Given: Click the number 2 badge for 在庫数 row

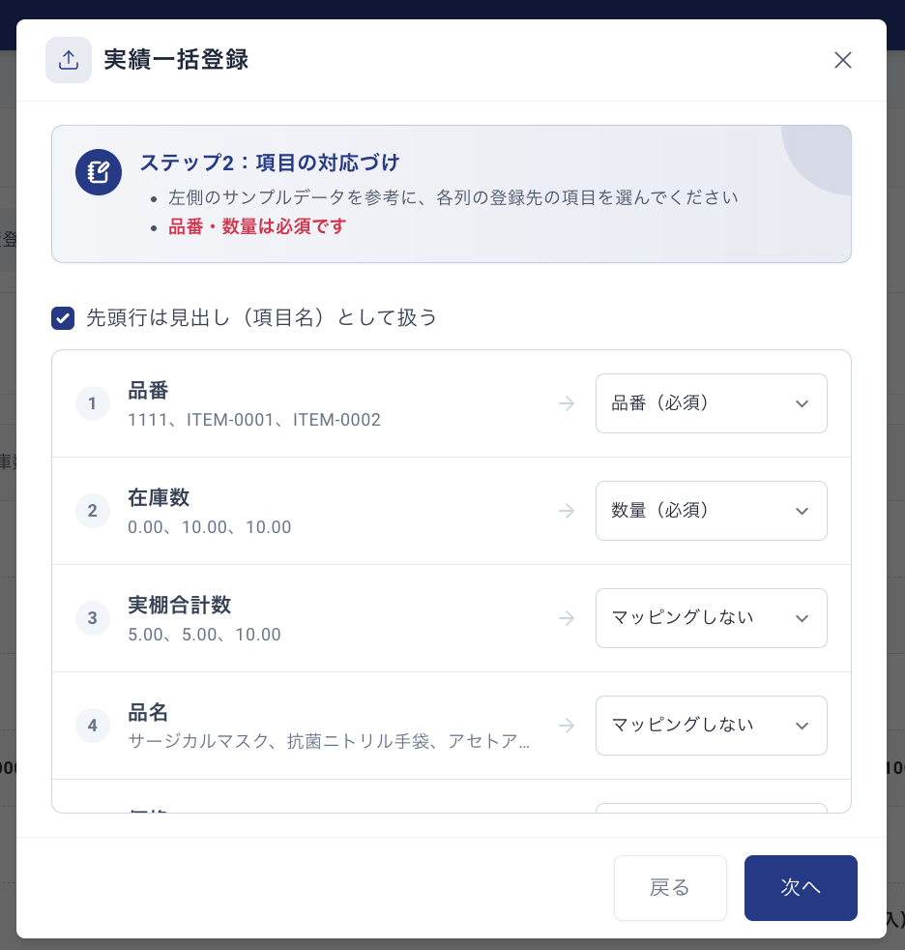Looking at the screenshot, I should pyautogui.click(x=93, y=511).
